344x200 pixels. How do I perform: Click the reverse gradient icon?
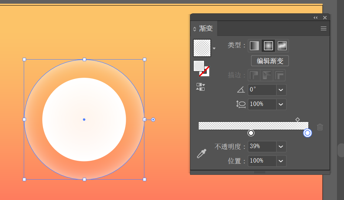click(200, 87)
